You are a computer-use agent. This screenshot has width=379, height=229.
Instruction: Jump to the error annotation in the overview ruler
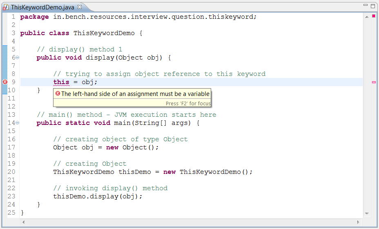[x=374, y=82]
